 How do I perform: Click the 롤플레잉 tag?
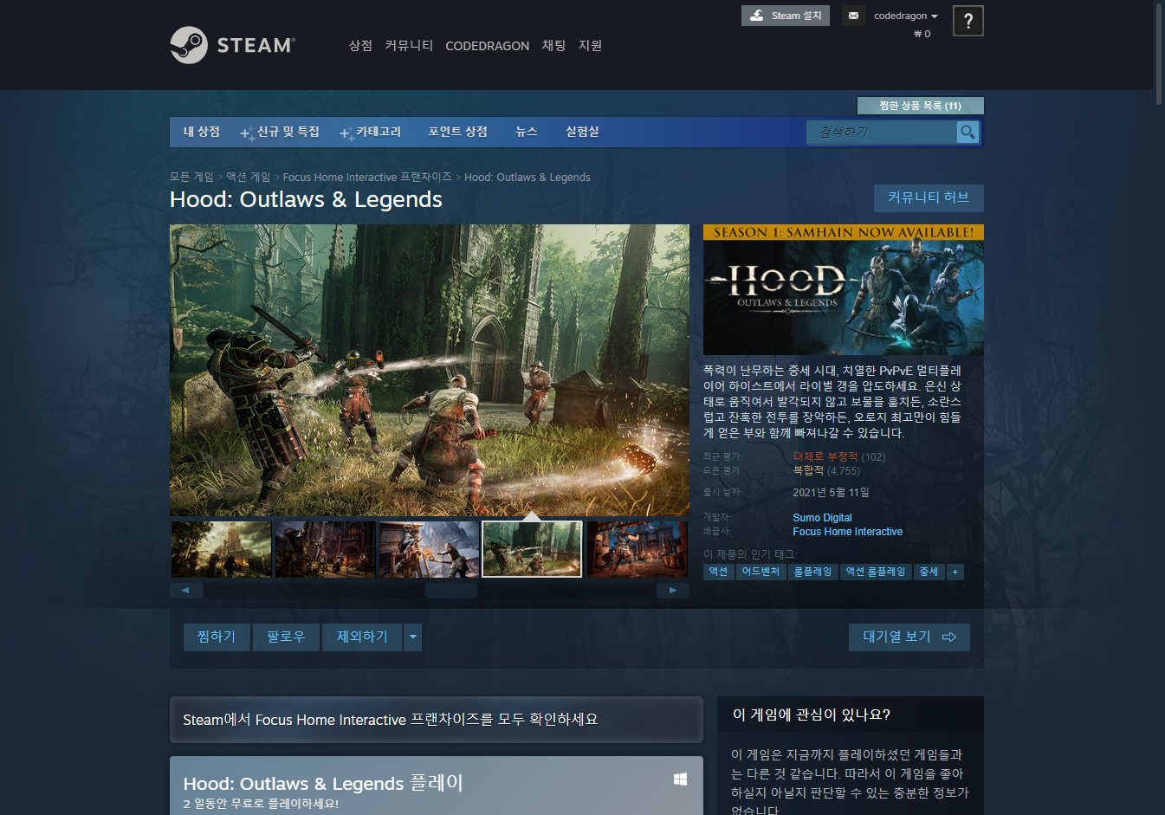click(813, 572)
